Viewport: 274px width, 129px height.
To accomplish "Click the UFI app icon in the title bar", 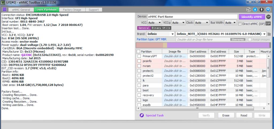I will click(3, 2).
